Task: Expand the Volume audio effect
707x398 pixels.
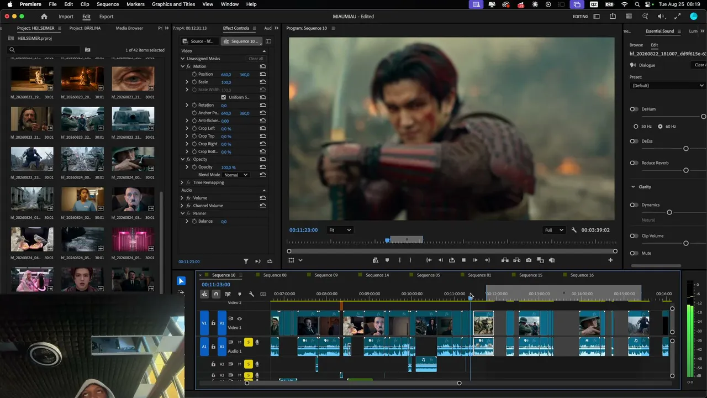Action: click(x=182, y=198)
